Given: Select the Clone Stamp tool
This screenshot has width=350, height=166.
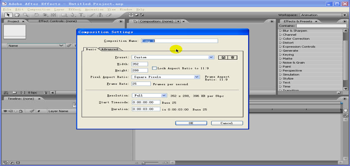Looking at the screenshot, I should click(100, 15).
